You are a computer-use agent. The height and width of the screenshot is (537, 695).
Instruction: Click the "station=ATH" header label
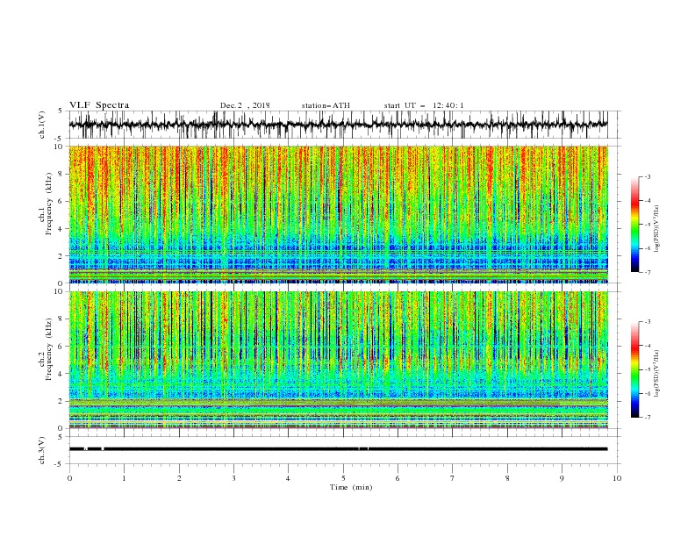pyautogui.click(x=326, y=105)
